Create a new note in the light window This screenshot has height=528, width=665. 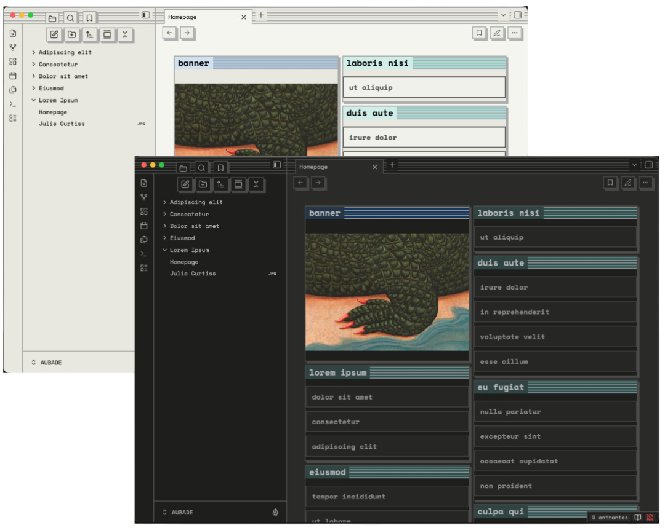(54, 34)
